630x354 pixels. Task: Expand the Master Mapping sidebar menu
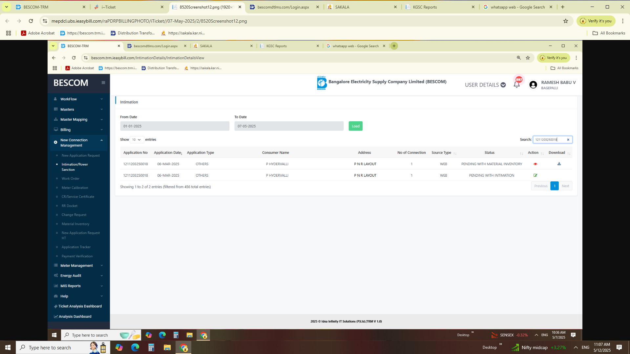tap(78, 120)
